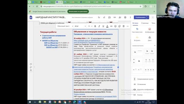Insert a Text box element
The image size is (184, 104).
(137, 30)
